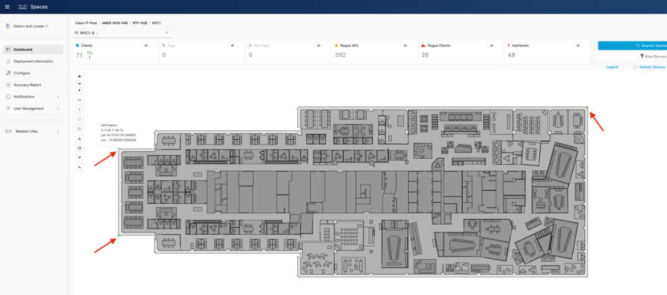Viewport: 667px width, 295px height.
Task: Open the hamburger menu in header
Action: click(x=7, y=7)
